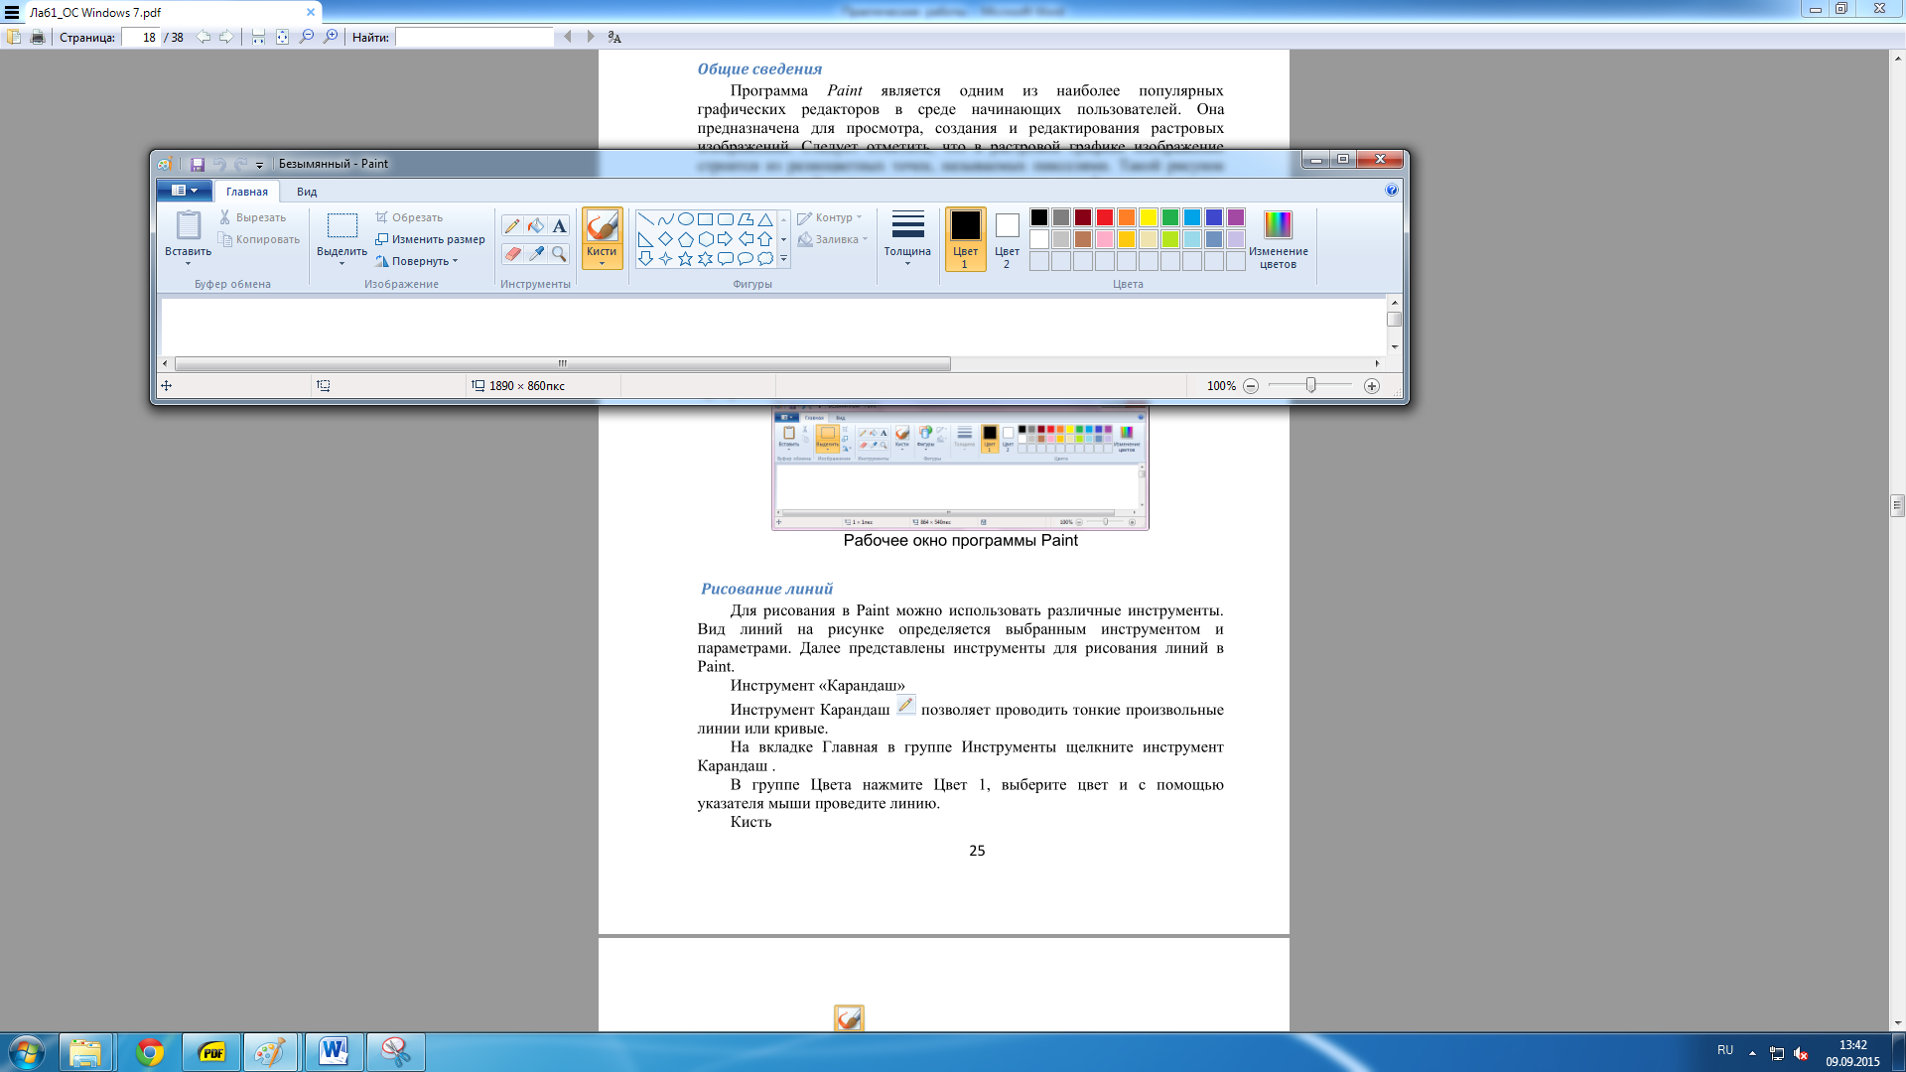
Task: Open Microsoft Word from the taskbar
Action: point(334,1052)
